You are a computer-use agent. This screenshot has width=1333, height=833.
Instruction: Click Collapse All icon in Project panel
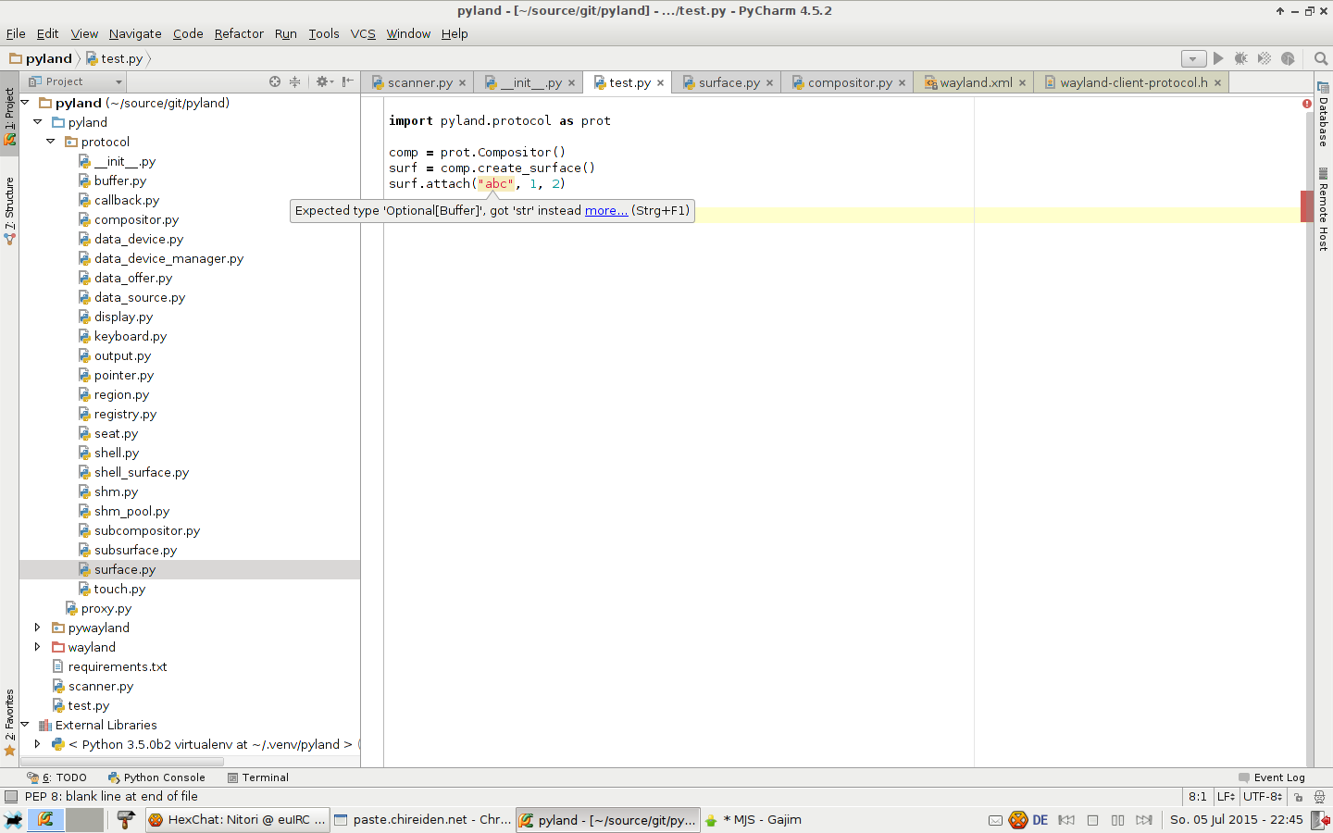(295, 81)
